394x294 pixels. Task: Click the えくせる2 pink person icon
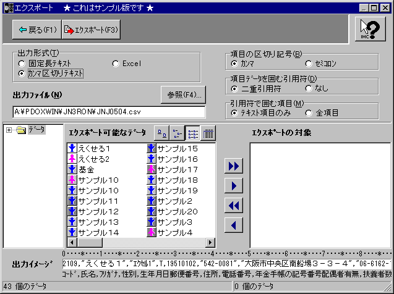click(x=72, y=159)
